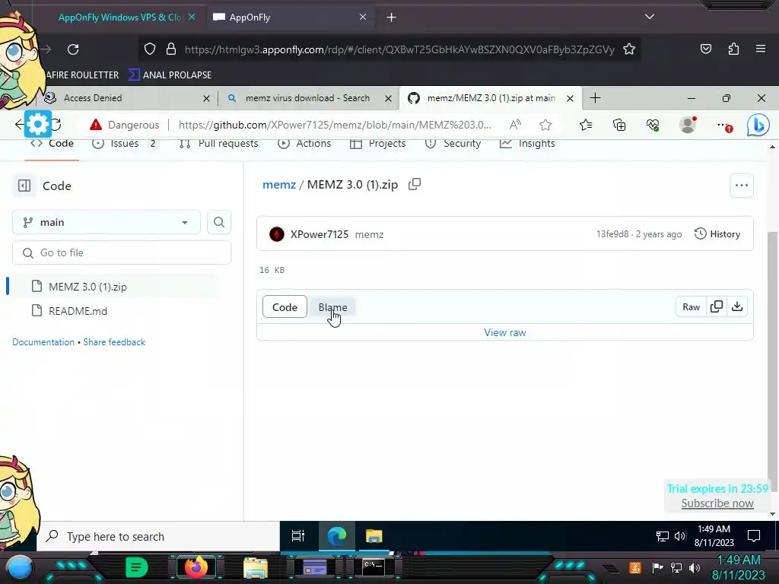Switch to the Code view toggle
Image resolution: width=779 pixels, height=584 pixels.
pos(285,307)
